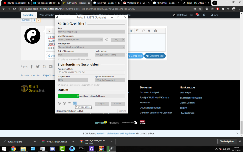The width and height of the screenshot is (243, 152).
Task: Click the SEÇ button in Rufus
Action: pyautogui.click(x=117, y=39)
